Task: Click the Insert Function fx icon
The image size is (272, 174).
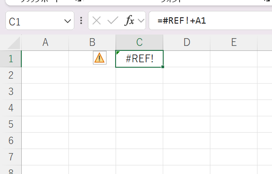Action: pyautogui.click(x=129, y=20)
